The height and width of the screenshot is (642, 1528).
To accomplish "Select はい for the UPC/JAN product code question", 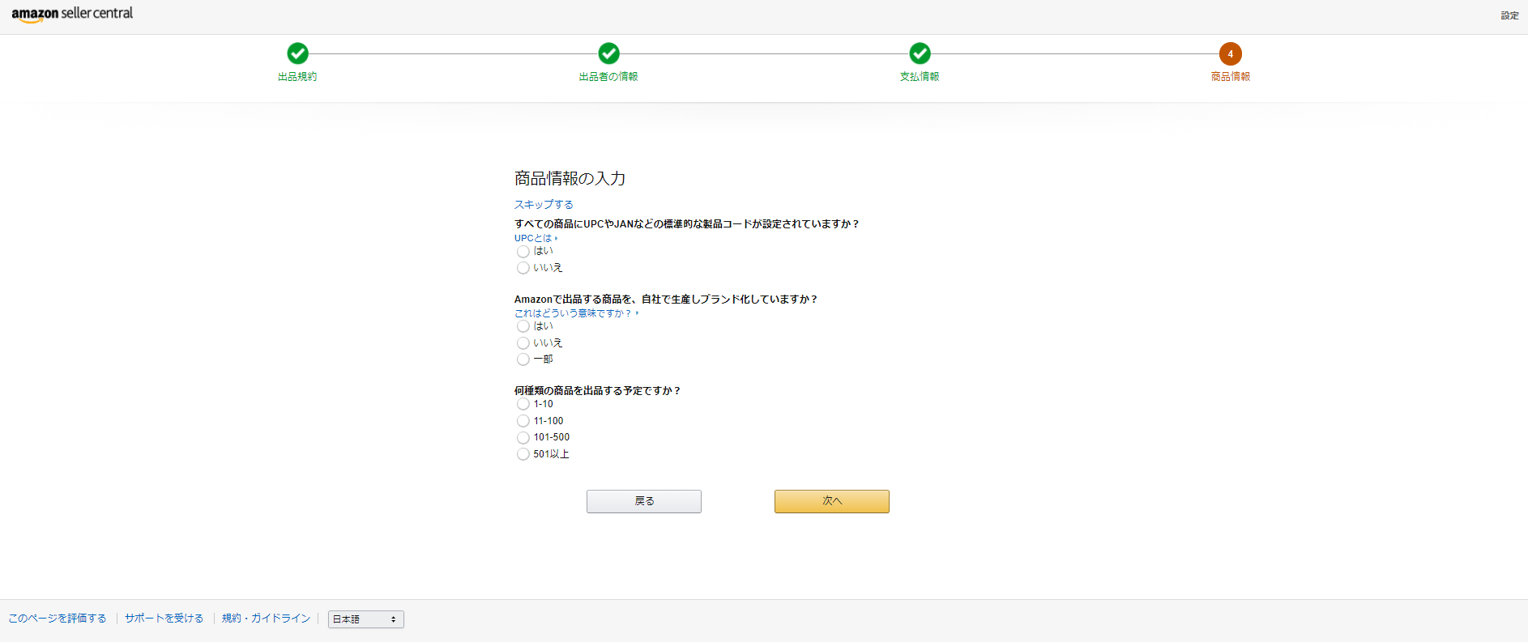I will (523, 252).
